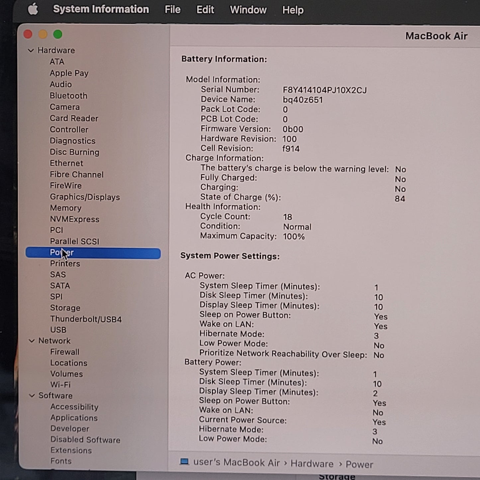Select Memory in the sidebar

pyautogui.click(x=65, y=208)
